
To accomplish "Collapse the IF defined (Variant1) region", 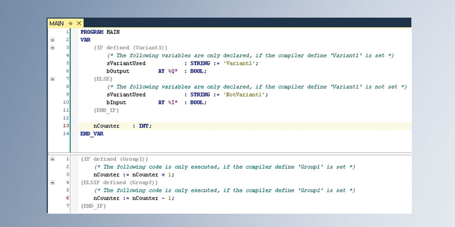I will (x=53, y=48).
